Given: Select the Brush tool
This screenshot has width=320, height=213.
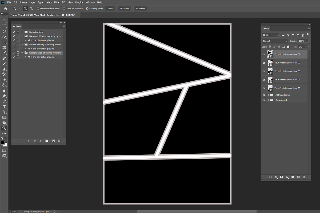Looking at the screenshot, I should coord(4,64).
